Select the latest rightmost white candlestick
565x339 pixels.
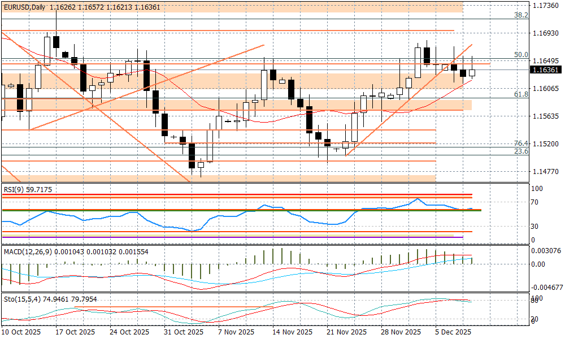pyautogui.click(x=472, y=72)
